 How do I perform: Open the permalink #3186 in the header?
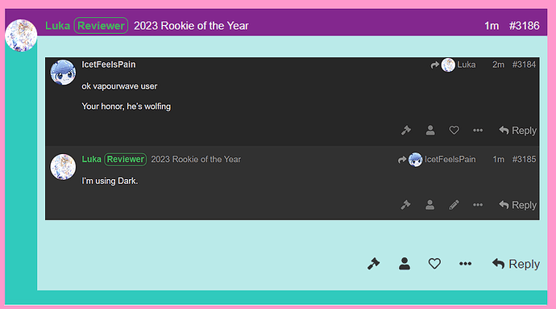524,26
